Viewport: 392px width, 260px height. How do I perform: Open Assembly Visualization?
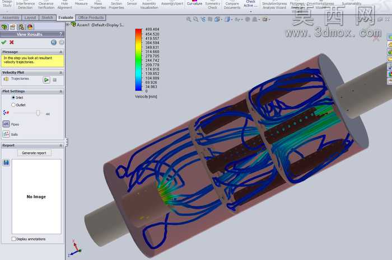pos(149,5)
